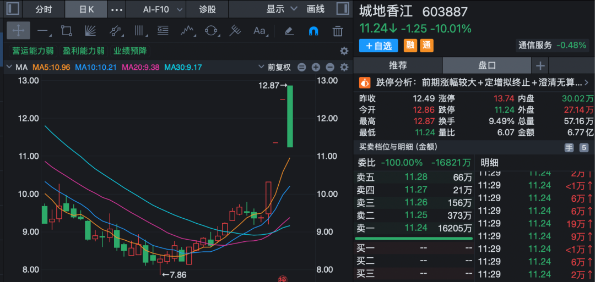
Task: Click the equals circle icon on MA row
Action: pyautogui.click(x=302, y=68)
